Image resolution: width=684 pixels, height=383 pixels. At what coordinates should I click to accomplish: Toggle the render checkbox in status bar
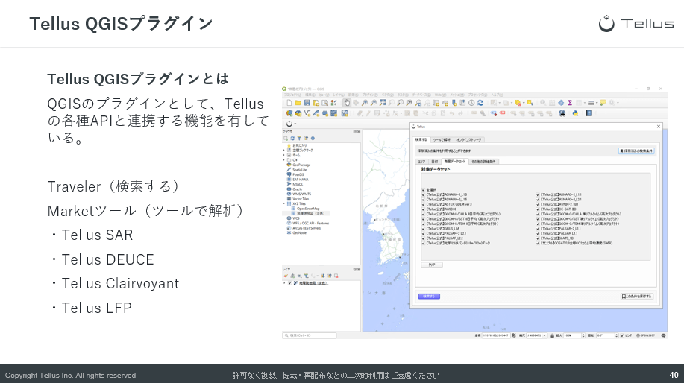tap(622, 335)
